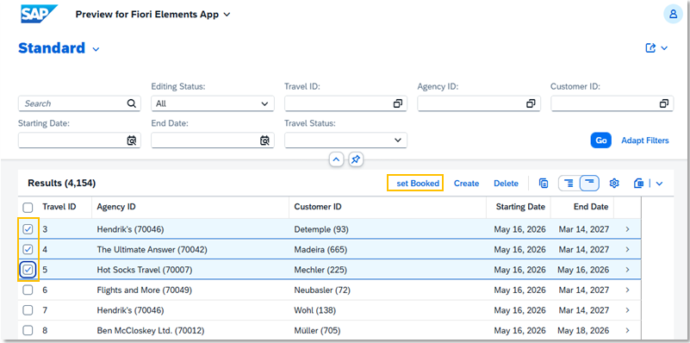Click Neubasler (72) customer cell
This screenshot has width=690, height=343.
(x=322, y=290)
